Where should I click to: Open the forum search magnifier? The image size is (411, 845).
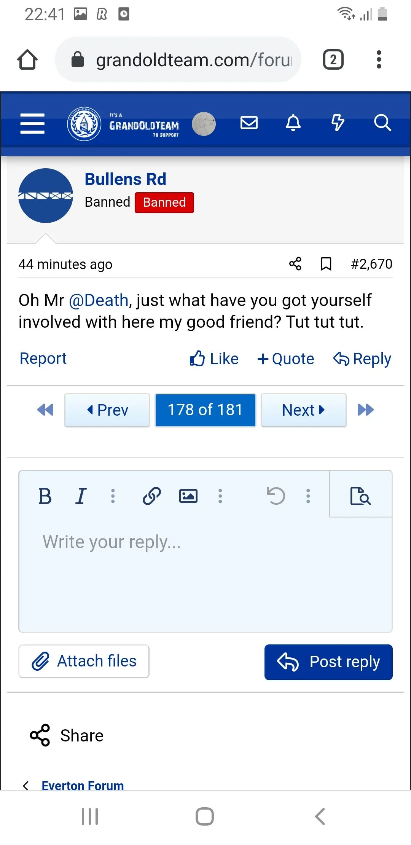click(x=382, y=123)
